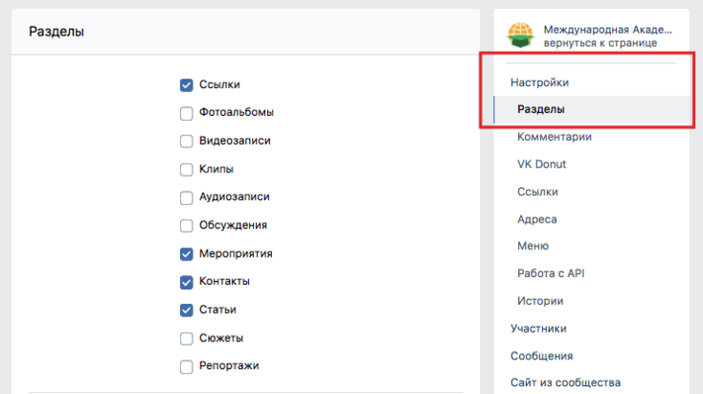Turn off the Статьи checkbox
This screenshot has height=394, width=703.
pyautogui.click(x=187, y=310)
